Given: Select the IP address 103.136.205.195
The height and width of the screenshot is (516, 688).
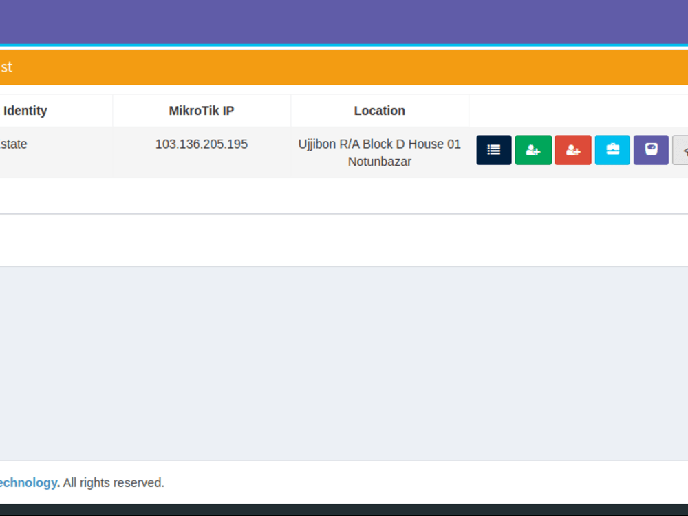Looking at the screenshot, I should coord(201,144).
